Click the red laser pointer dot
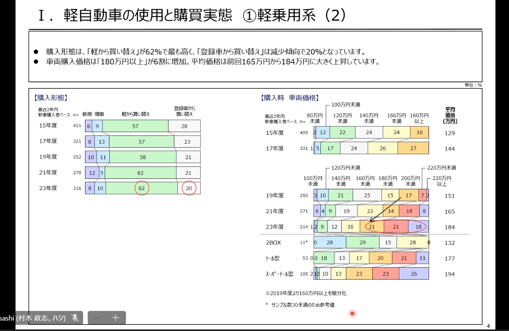This screenshot has height=331, width=509. [352, 314]
